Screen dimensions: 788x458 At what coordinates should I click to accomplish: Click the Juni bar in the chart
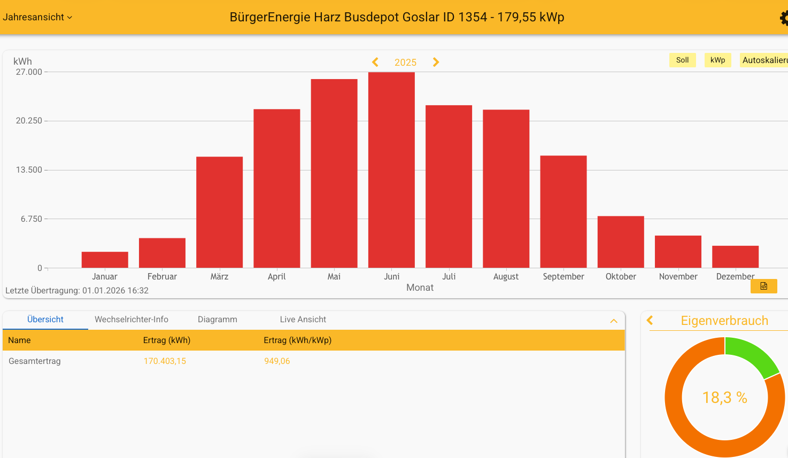tap(391, 171)
